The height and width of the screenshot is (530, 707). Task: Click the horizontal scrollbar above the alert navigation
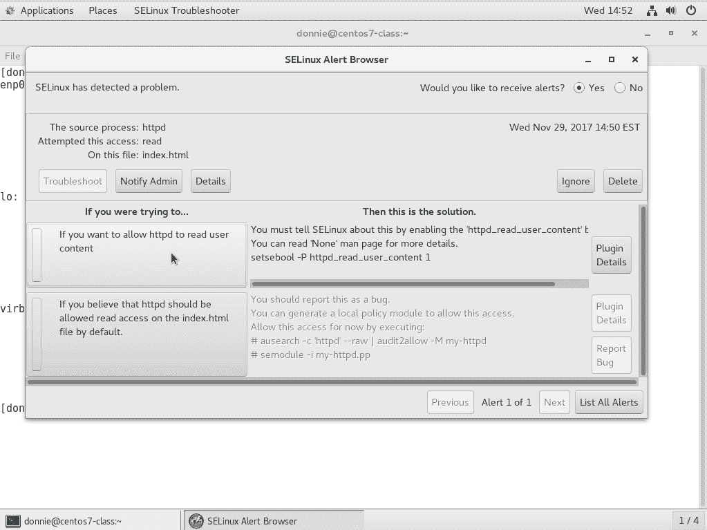coord(332,382)
